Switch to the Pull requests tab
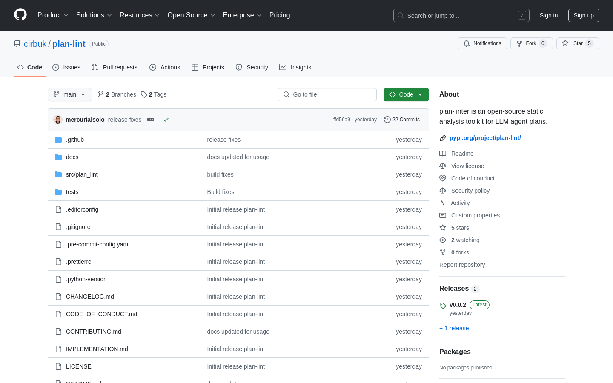613x383 pixels. pos(115,67)
